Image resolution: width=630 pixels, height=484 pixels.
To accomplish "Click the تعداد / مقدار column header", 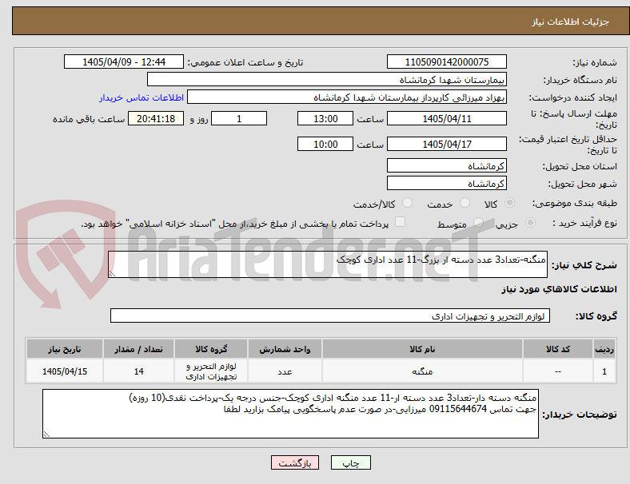I will tap(138, 349).
